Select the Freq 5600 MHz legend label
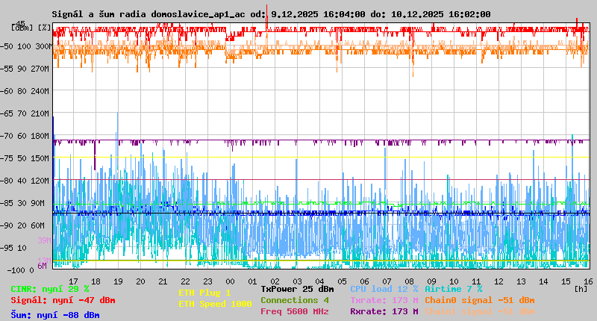 pyautogui.click(x=295, y=311)
